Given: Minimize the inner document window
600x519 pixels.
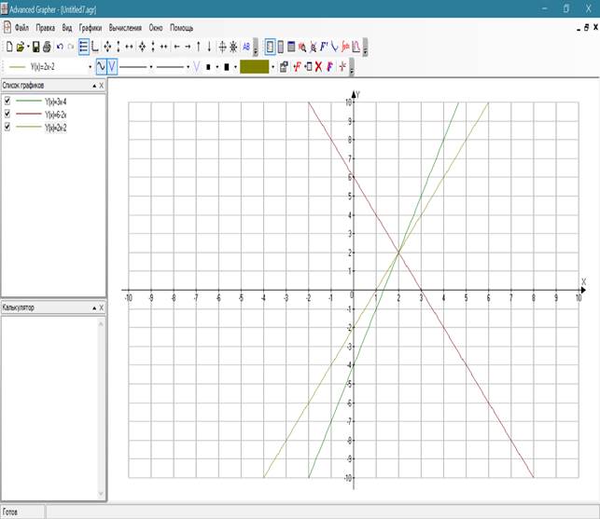Looking at the screenshot, I should pos(579,28).
